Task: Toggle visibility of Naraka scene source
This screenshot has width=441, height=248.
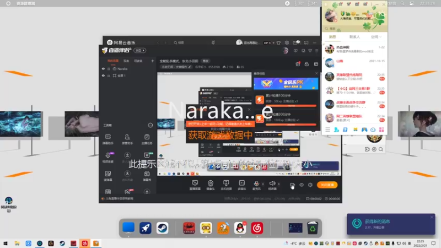Action: point(103,69)
